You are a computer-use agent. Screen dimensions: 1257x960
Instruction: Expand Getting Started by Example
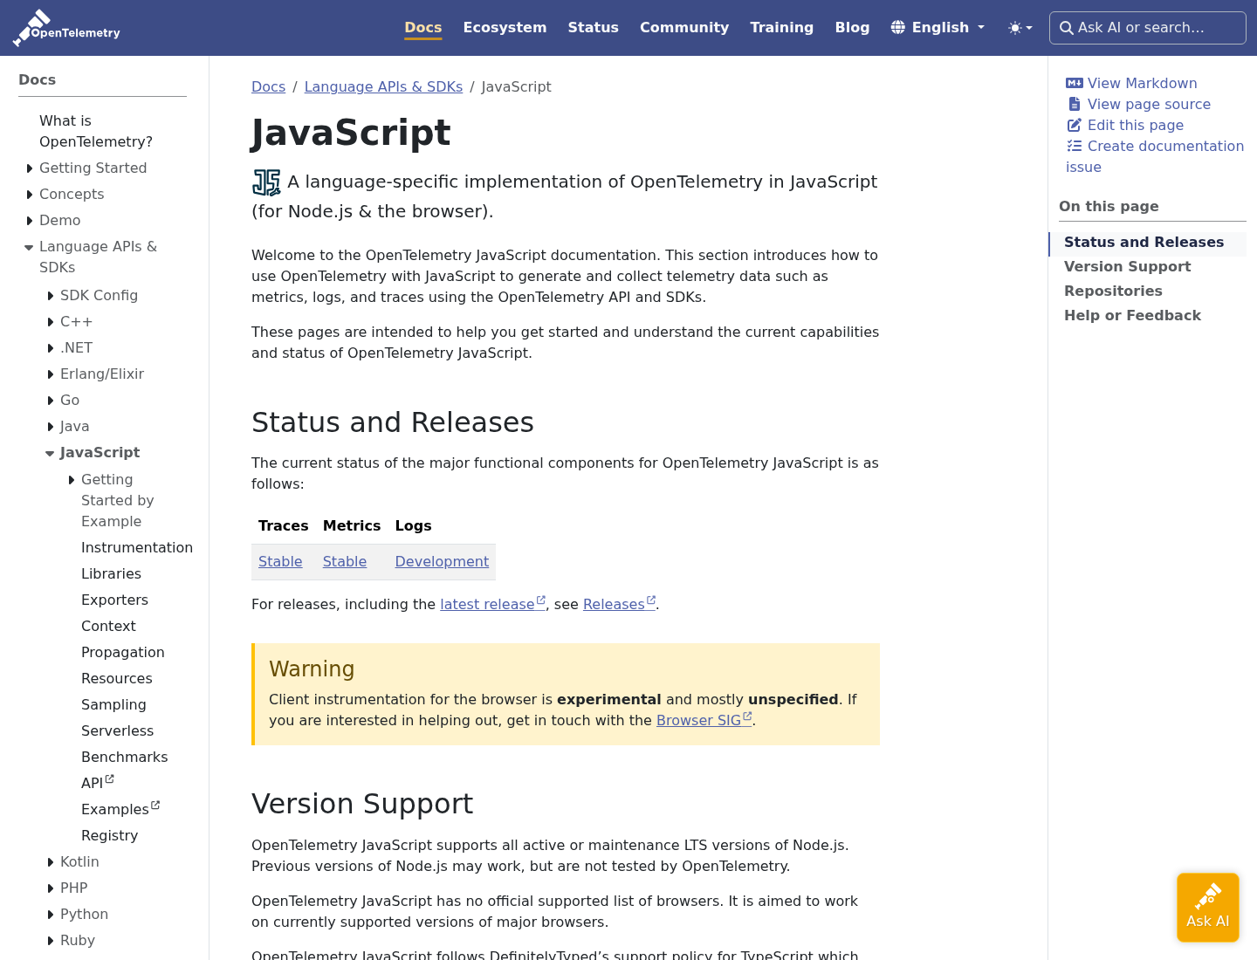[x=72, y=480]
